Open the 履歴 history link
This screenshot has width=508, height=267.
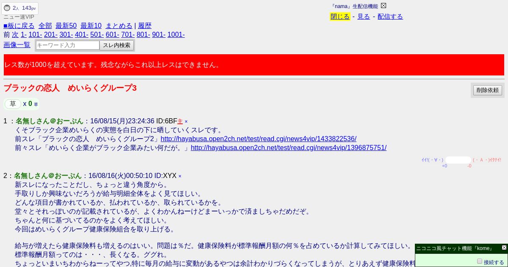tap(145, 25)
